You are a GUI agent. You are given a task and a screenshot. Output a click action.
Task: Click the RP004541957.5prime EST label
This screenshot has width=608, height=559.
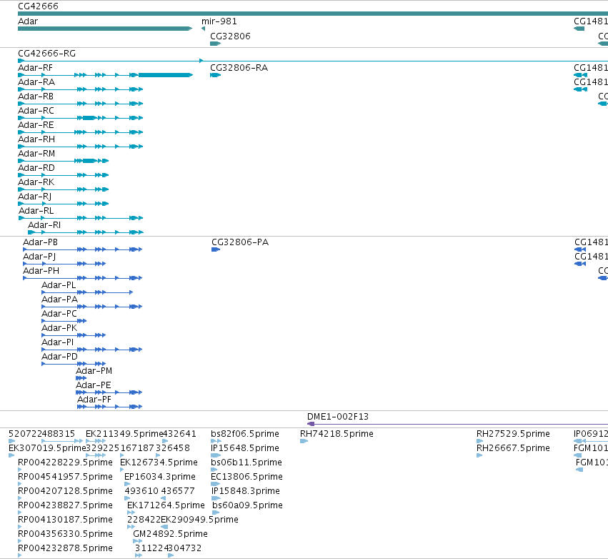pos(65,477)
